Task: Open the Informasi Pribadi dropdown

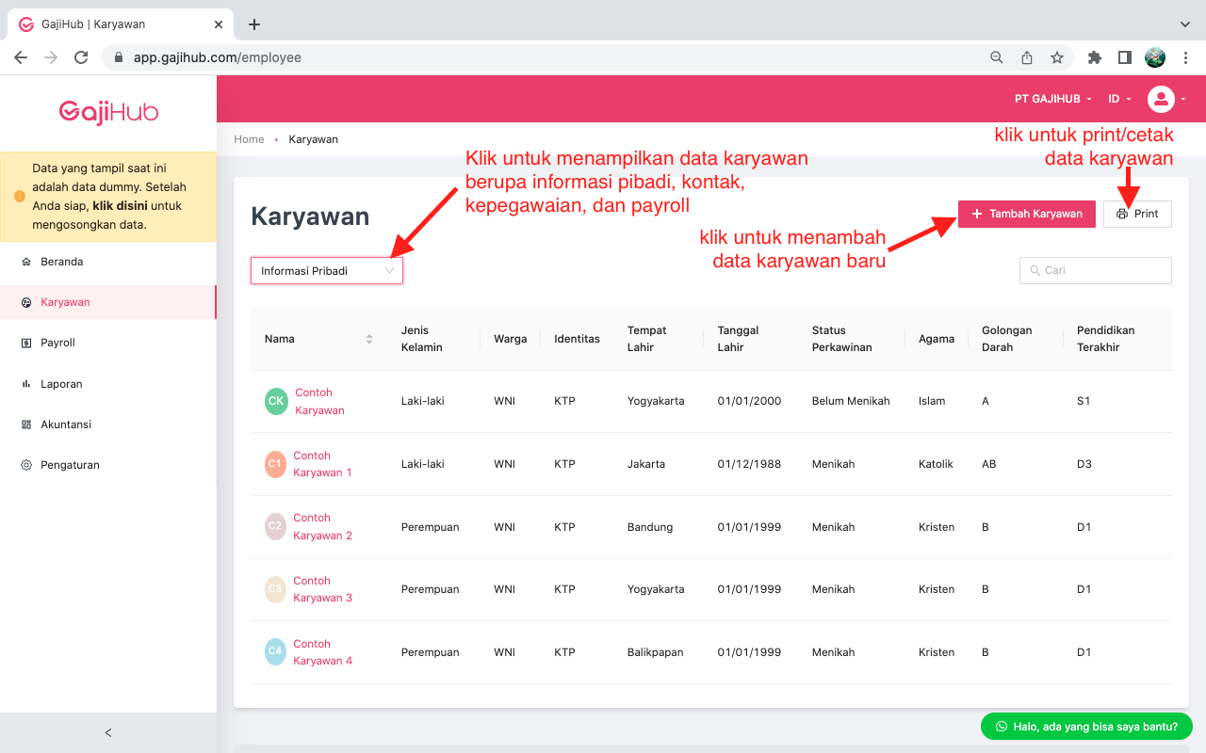Action: [326, 270]
